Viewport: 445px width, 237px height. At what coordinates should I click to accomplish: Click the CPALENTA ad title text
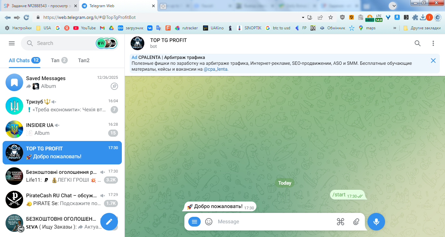[172, 58]
